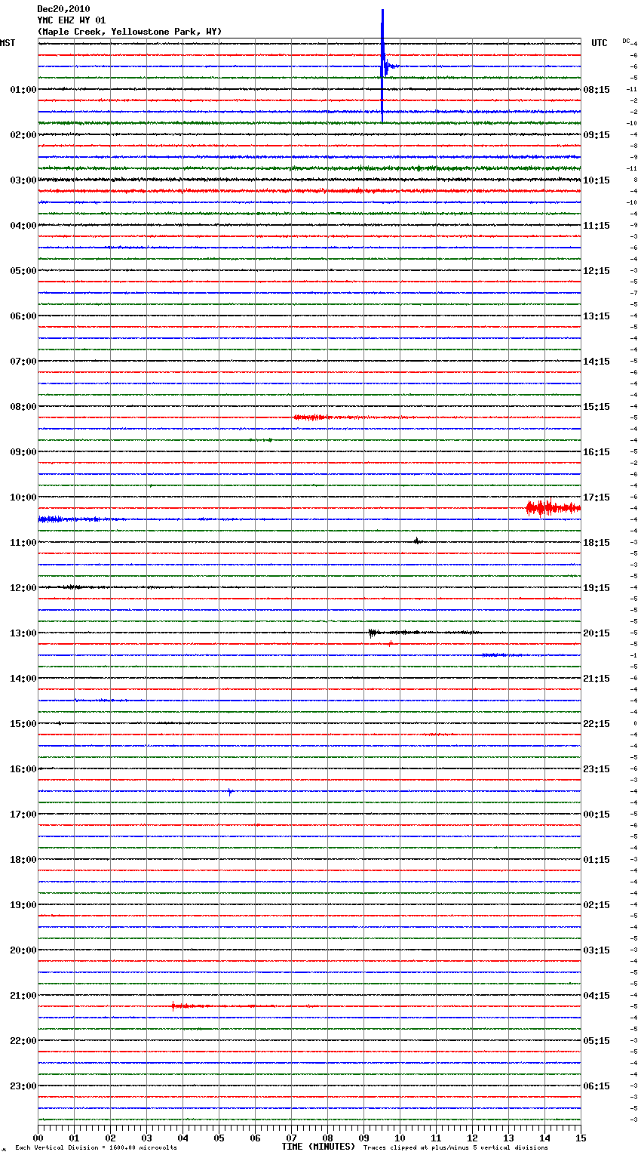Click minute tick 07 on the bottom axis
This screenshot has width=641, height=1158.
click(292, 1138)
